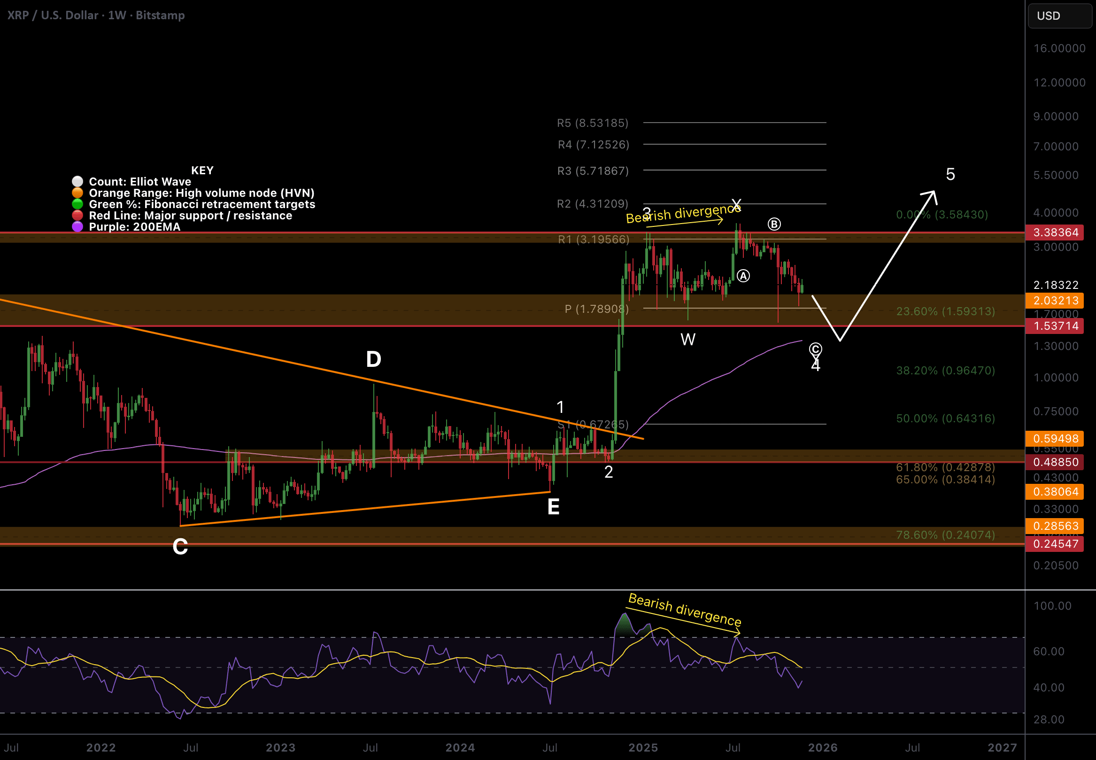Click the orange 2.03213 price label

[x=1055, y=301]
